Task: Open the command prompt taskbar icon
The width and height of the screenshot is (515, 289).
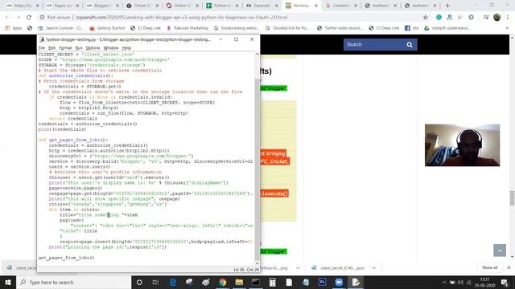Action: [x=256, y=282]
